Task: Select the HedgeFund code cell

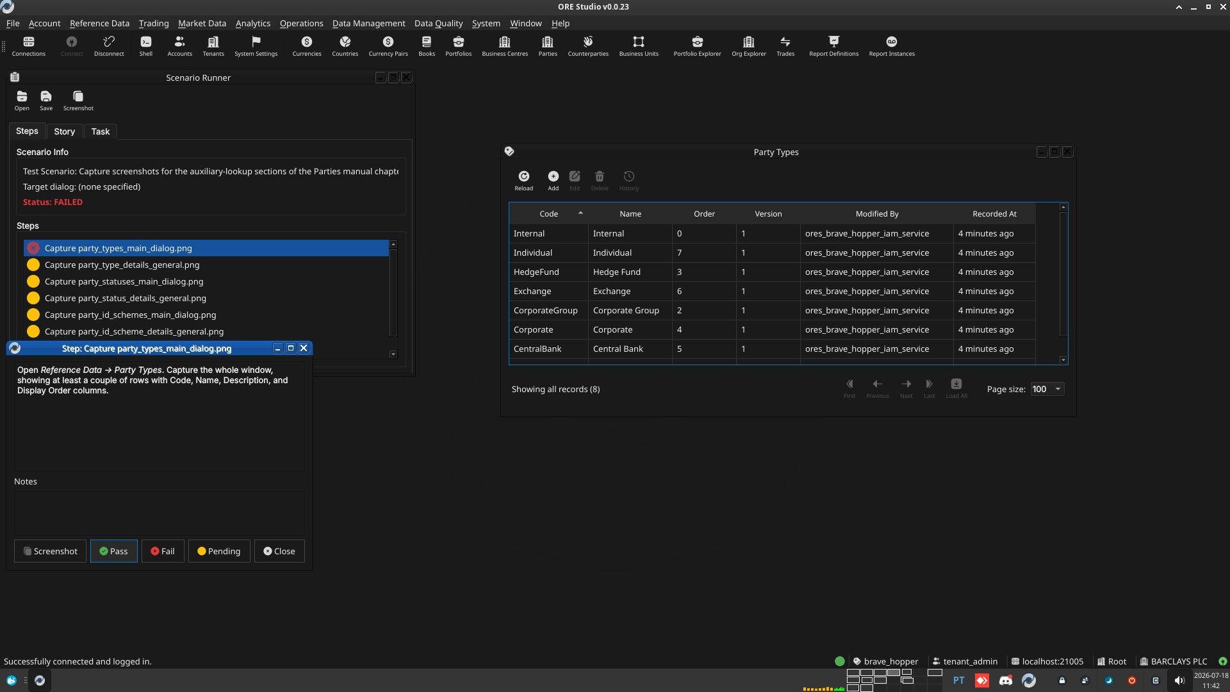Action: [x=549, y=272]
